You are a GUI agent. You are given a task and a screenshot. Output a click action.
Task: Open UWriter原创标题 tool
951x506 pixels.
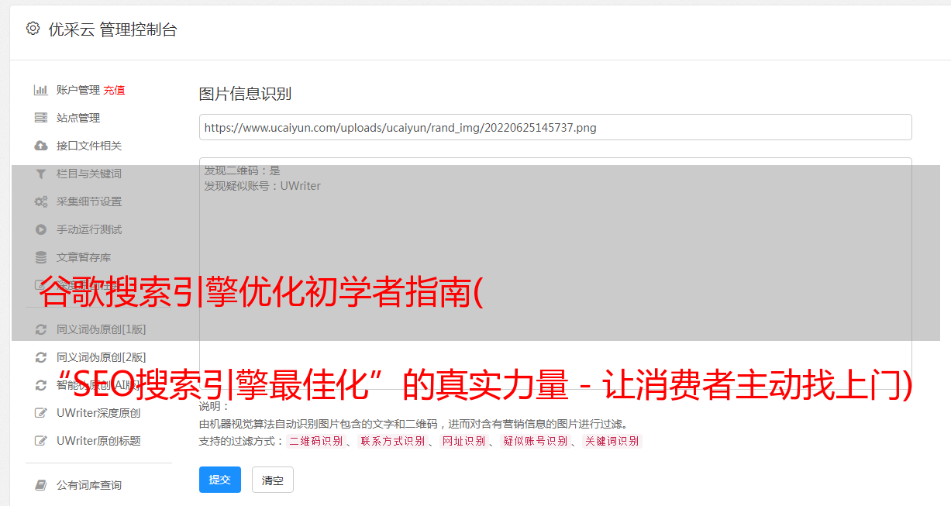pyautogui.click(x=98, y=441)
